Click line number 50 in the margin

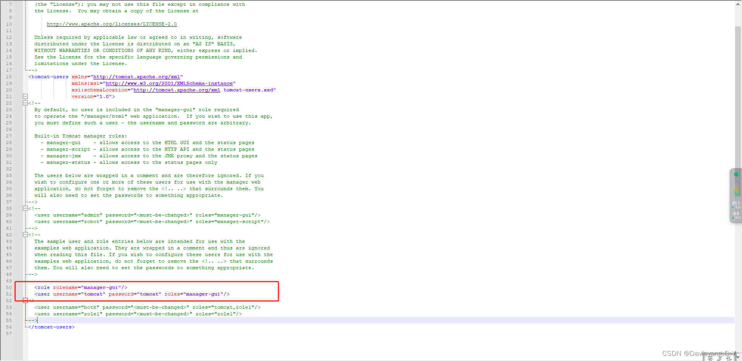click(9, 287)
